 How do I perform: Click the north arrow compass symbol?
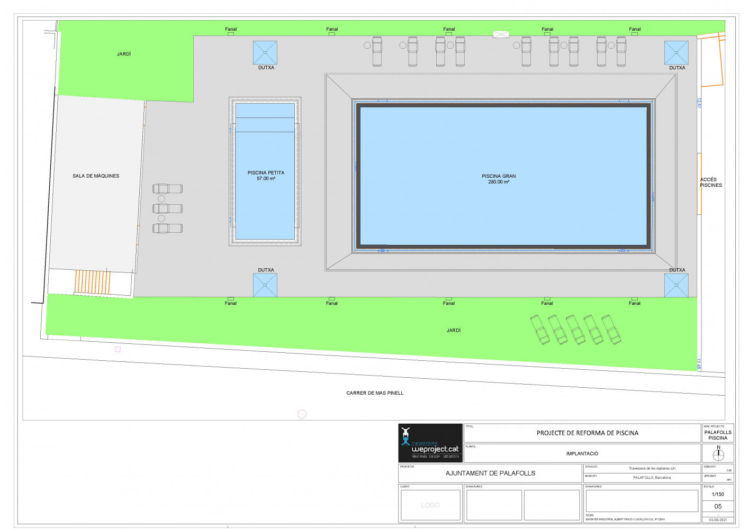pos(718,454)
